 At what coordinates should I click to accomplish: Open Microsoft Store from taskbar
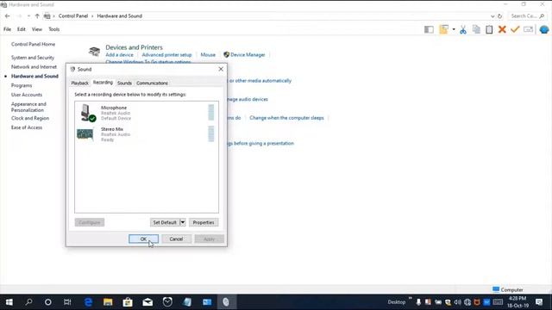pyautogui.click(x=128, y=302)
